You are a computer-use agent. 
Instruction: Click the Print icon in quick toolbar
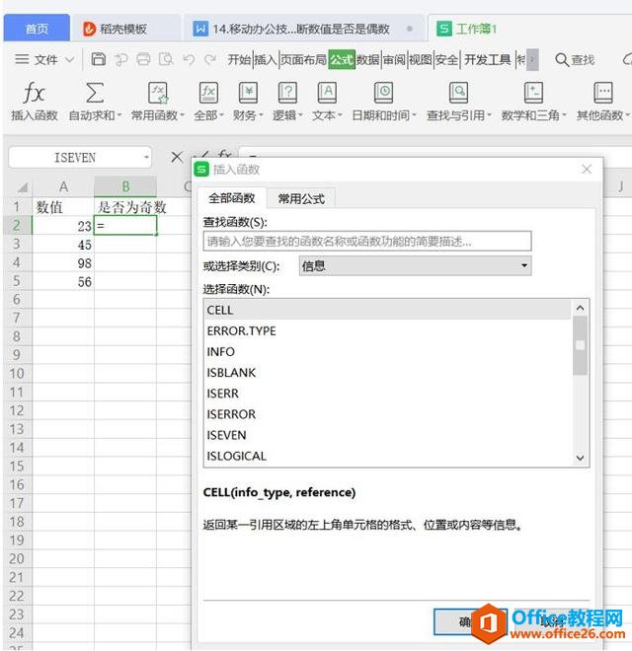pos(143,59)
